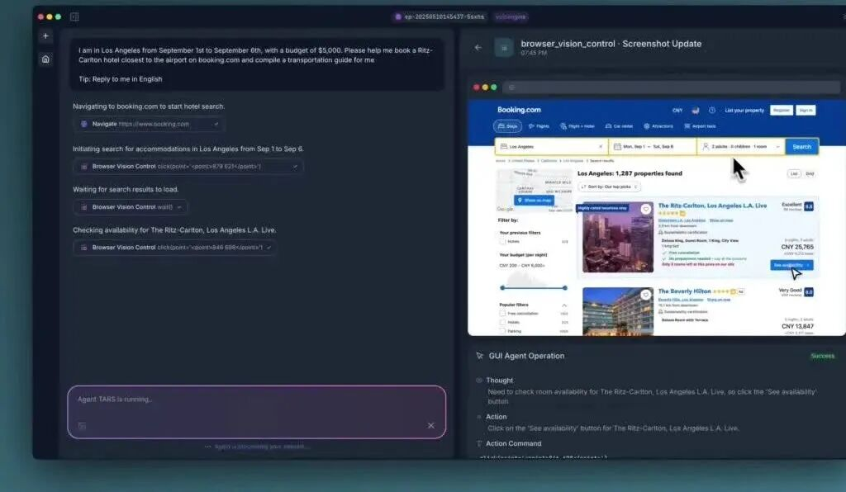Select the Flight + Hotel tab

pyautogui.click(x=577, y=126)
